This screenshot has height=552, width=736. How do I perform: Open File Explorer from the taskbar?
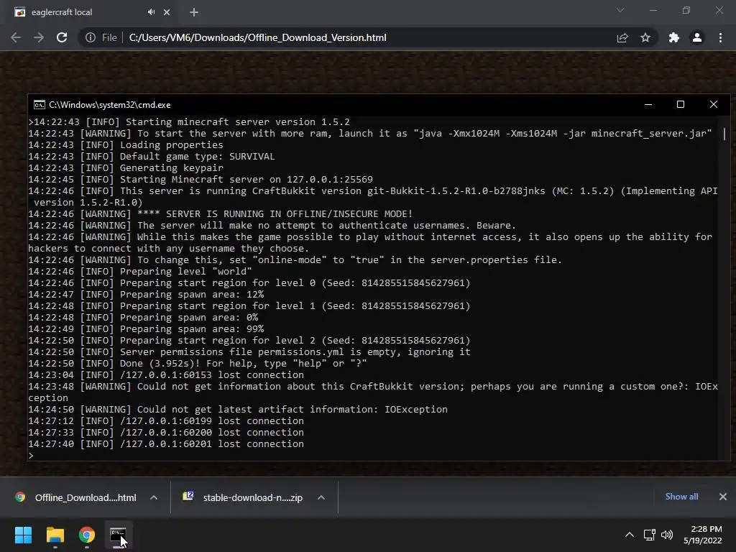coord(55,535)
